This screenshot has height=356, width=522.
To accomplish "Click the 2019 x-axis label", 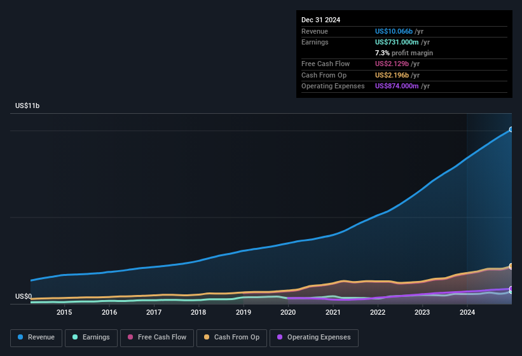I will click(244, 312).
